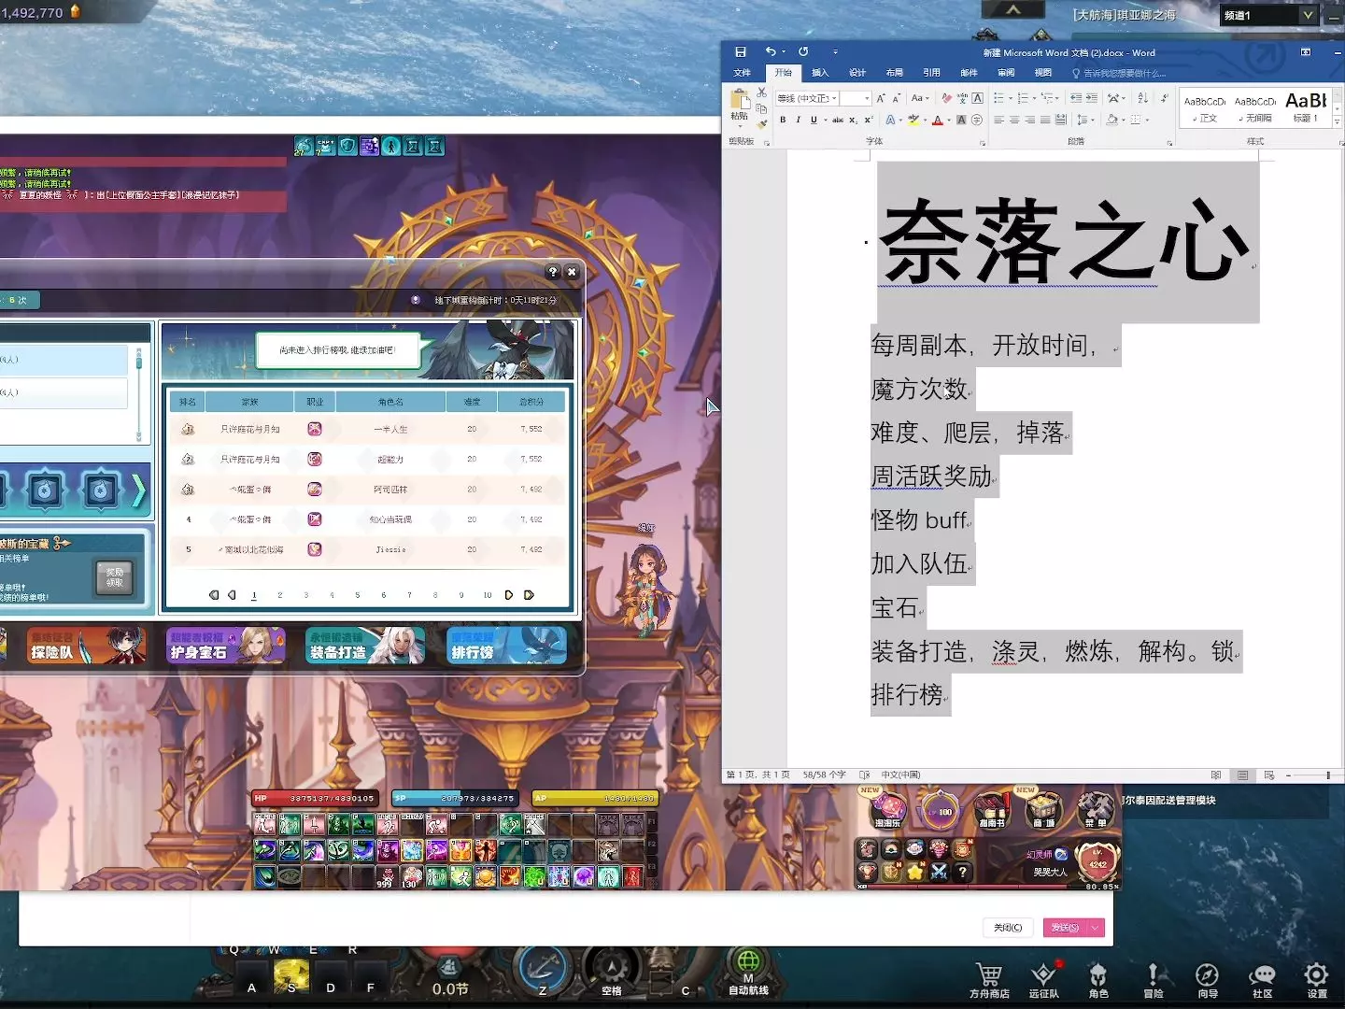Open the 指南书 guide book
The height and width of the screenshot is (1009, 1345).
click(x=992, y=809)
